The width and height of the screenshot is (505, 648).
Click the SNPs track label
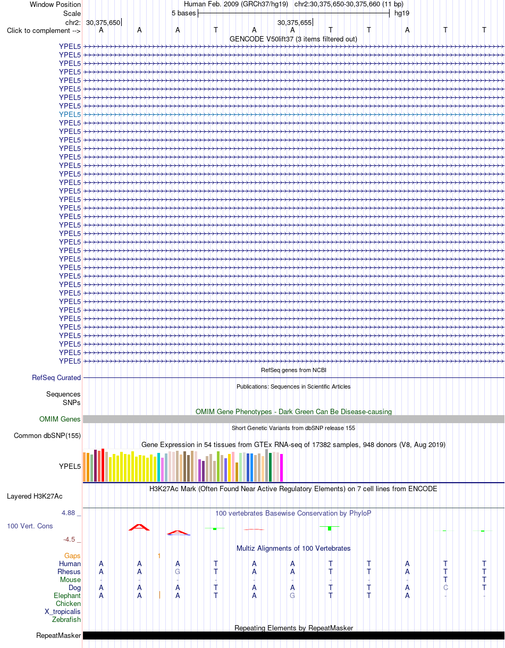(x=72, y=402)
